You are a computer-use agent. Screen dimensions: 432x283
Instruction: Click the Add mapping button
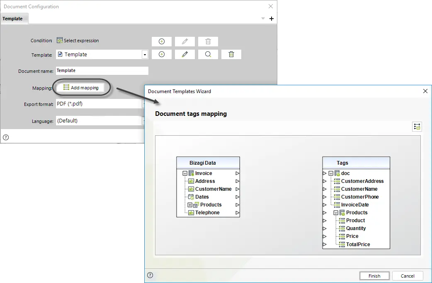(x=80, y=88)
